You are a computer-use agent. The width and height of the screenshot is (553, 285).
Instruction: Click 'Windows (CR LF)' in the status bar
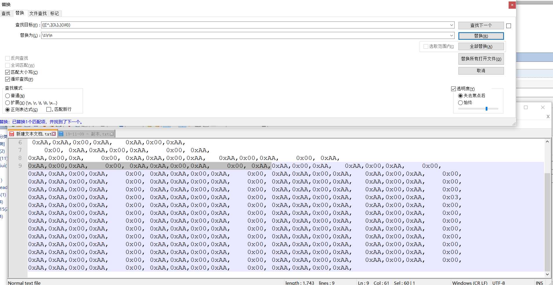coord(470,283)
